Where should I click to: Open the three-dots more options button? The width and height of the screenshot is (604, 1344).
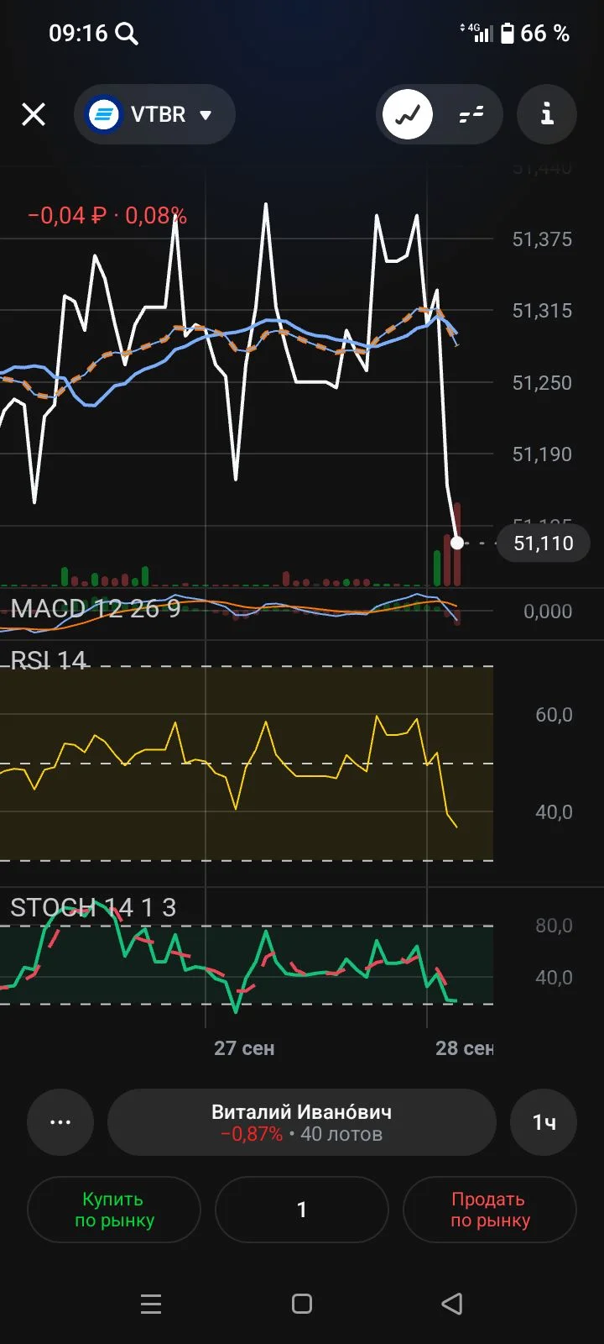(60, 1122)
